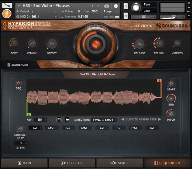Viewport: 192px width, 169px height.
Task: Click the right assign-step arrow
Action: [159, 119]
